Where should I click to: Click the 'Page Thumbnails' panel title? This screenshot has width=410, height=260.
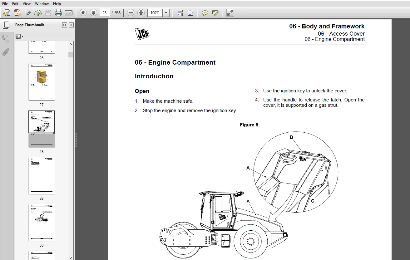pos(30,25)
